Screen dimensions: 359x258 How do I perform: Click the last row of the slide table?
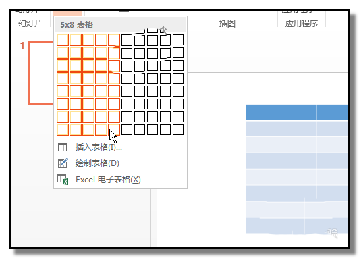tap(297, 226)
